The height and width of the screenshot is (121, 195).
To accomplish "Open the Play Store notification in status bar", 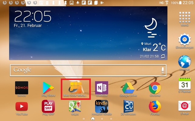I will click(x=102, y=3).
